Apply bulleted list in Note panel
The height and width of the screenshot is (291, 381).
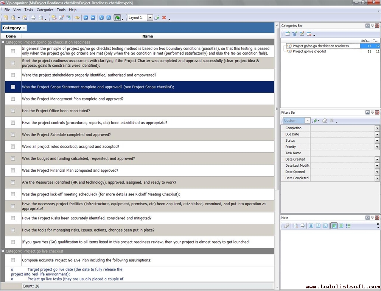[x=348, y=226]
